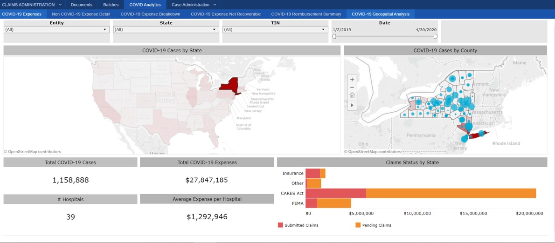Open the Entity filter dropdown
Viewport: 555px width, 243px height.
56,30
